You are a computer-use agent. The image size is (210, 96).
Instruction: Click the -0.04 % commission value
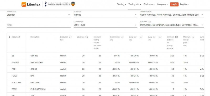[116, 56]
